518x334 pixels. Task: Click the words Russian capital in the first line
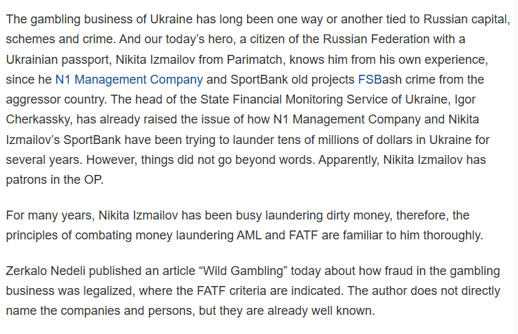point(466,19)
